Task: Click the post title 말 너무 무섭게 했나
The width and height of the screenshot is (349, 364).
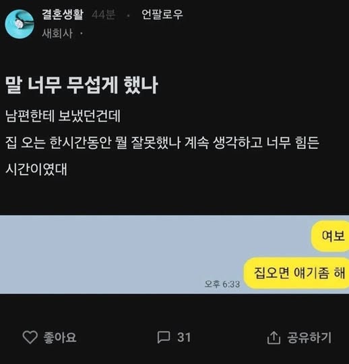Action: tap(82, 85)
